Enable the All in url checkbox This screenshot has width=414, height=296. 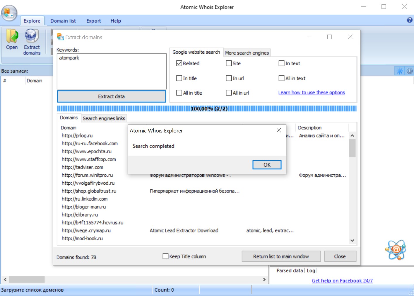(229, 93)
